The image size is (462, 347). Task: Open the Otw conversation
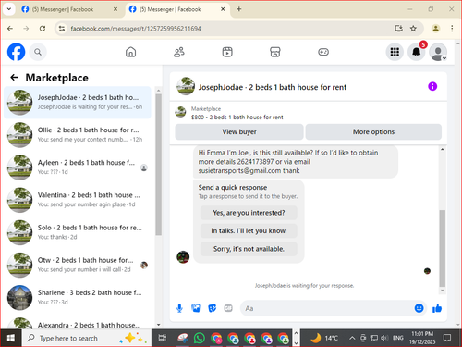[x=78, y=265]
